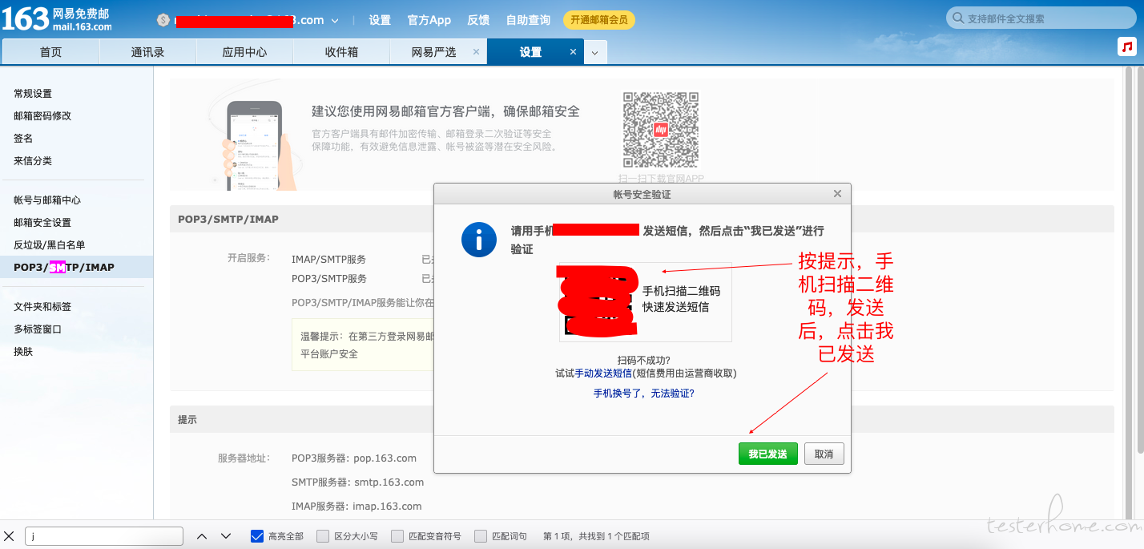Select the 设置 tab
1144x549 pixels.
[530, 52]
